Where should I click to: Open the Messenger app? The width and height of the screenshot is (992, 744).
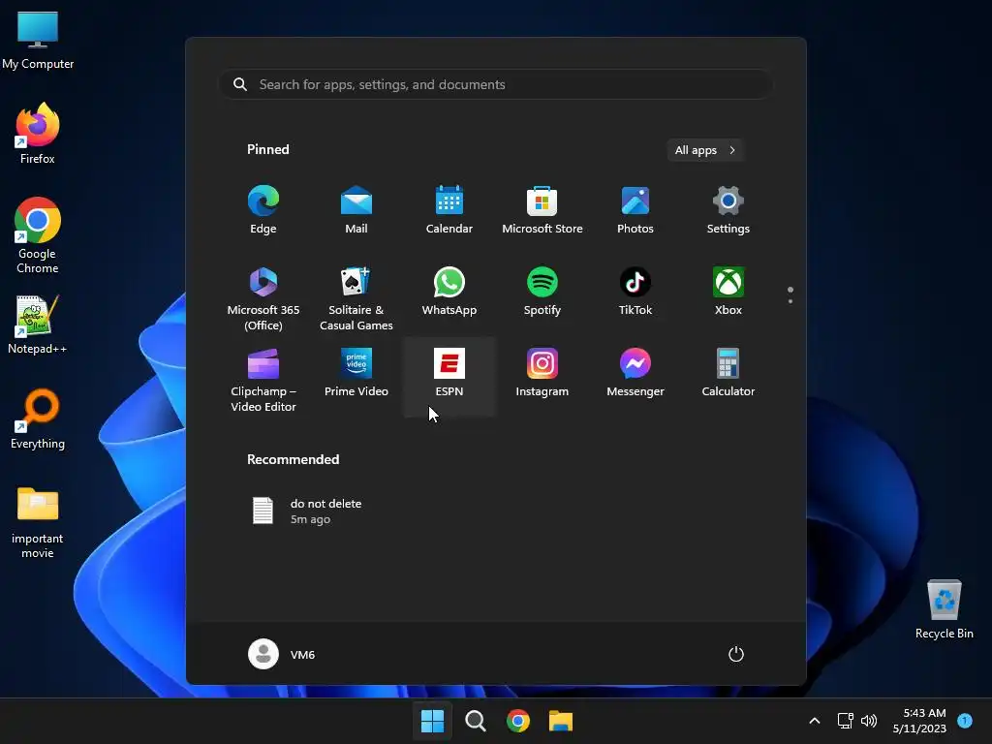click(x=635, y=373)
